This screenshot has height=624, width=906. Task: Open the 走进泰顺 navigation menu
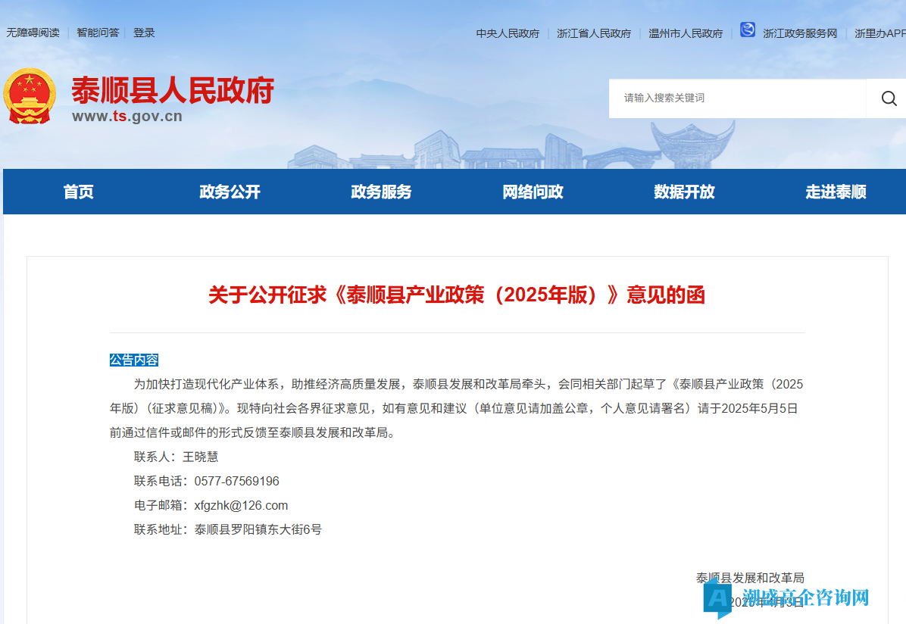click(x=835, y=192)
